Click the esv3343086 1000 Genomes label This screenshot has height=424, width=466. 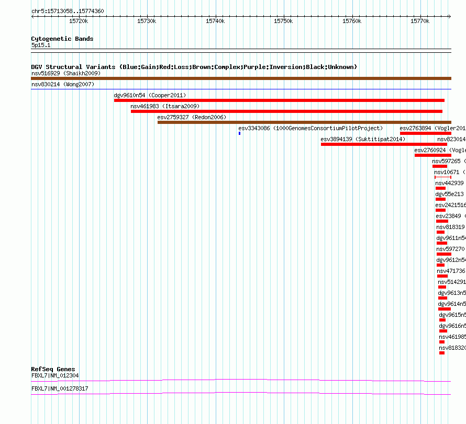(310, 128)
